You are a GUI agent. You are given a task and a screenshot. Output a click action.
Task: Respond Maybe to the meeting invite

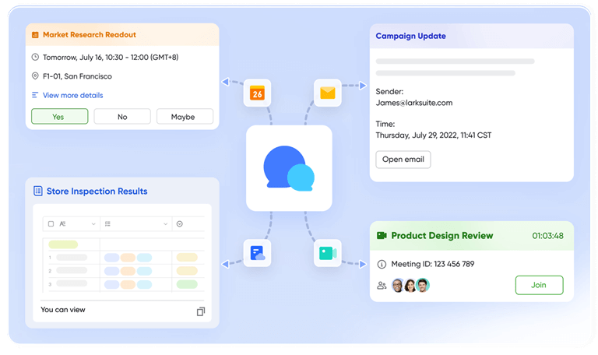pyautogui.click(x=185, y=116)
